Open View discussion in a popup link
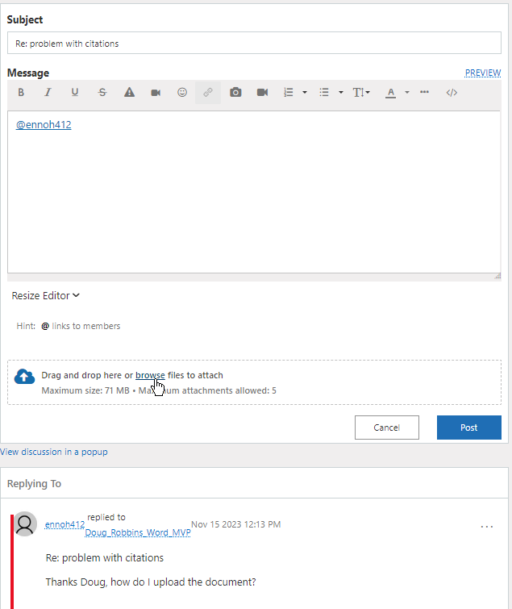 click(53, 452)
